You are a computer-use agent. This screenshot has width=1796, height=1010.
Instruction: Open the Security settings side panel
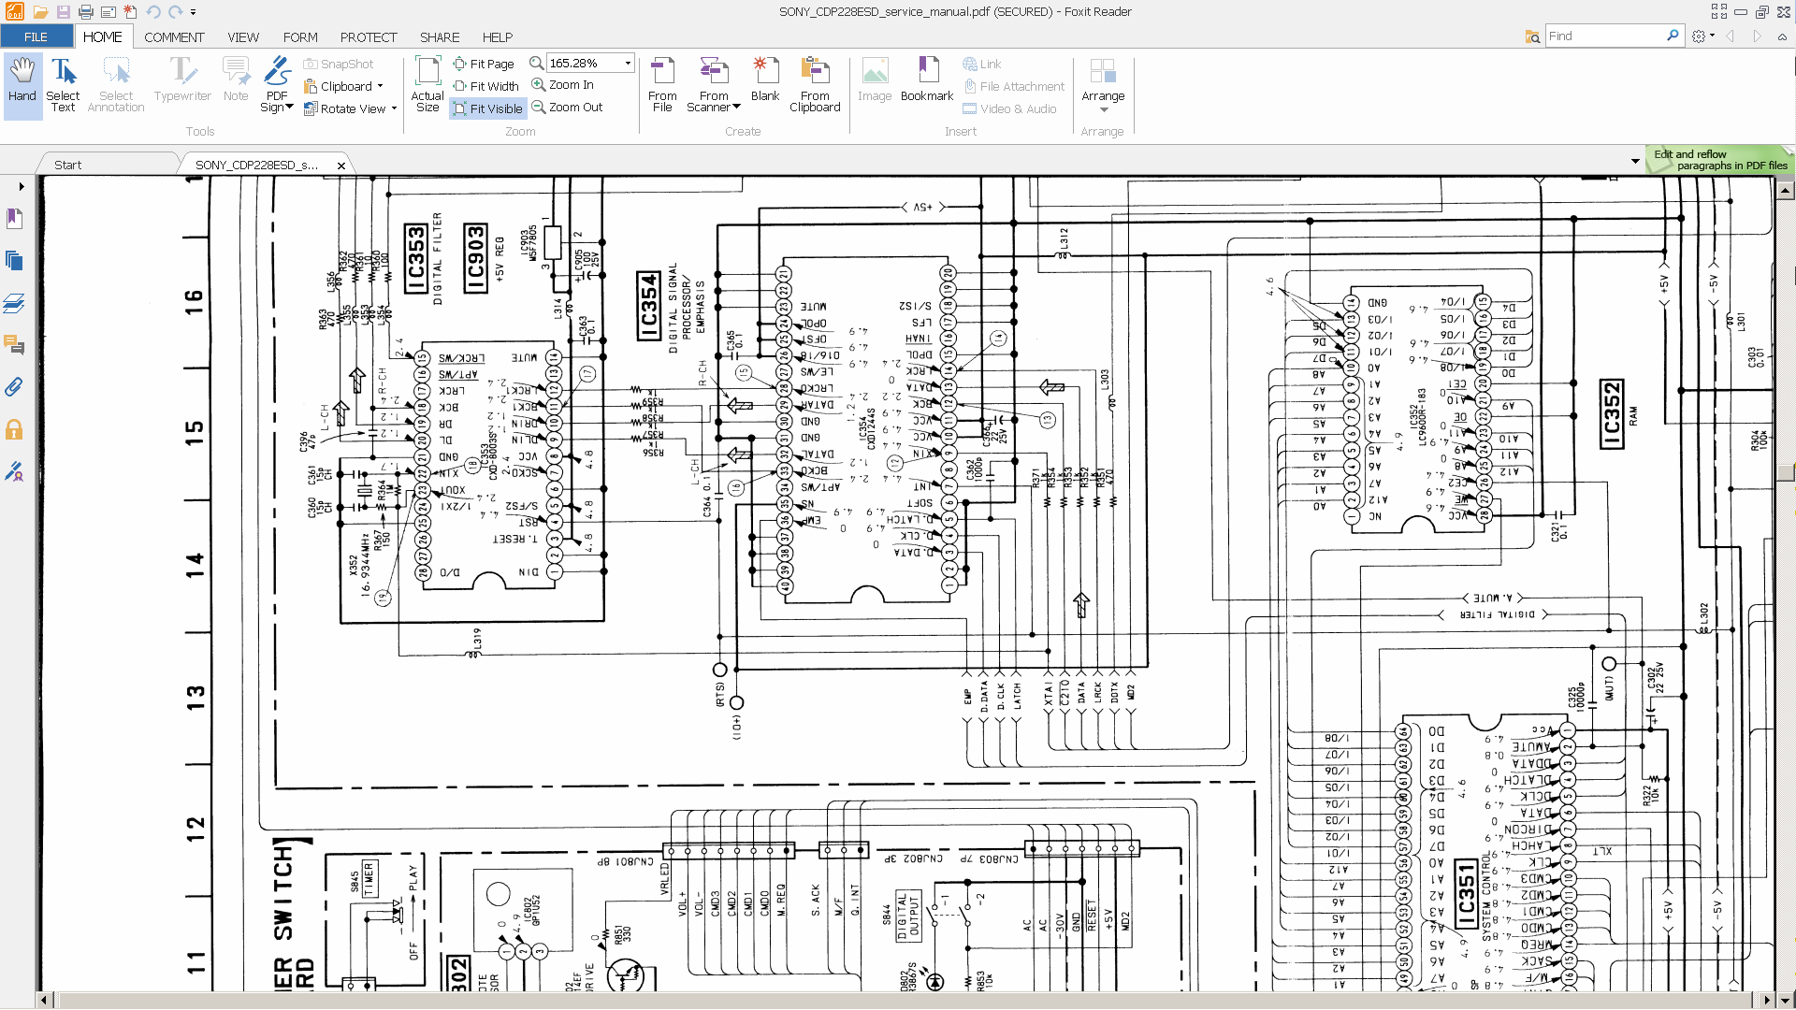pyautogui.click(x=14, y=429)
